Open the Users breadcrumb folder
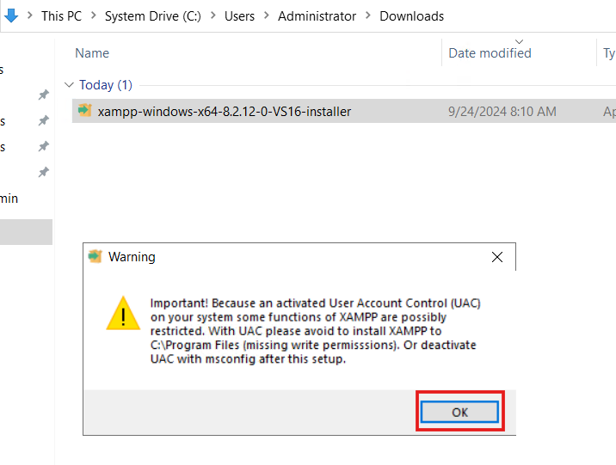This screenshot has width=616, height=465. coord(239,16)
